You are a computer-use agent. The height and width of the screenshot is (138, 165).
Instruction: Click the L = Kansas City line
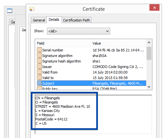pos(48,111)
